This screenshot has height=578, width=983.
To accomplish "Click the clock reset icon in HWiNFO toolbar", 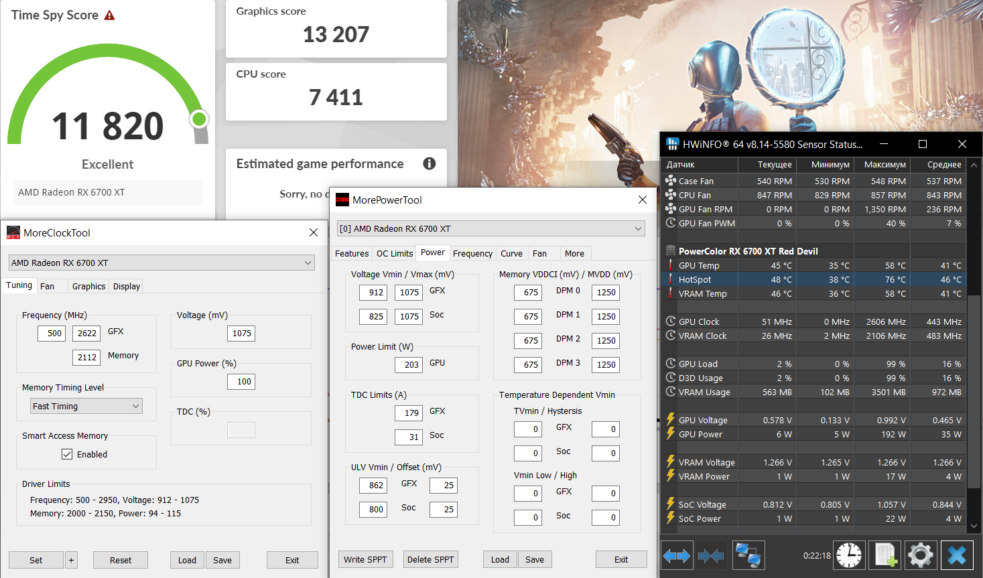I will 849,555.
